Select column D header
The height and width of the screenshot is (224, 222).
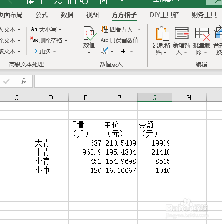coord(51,97)
